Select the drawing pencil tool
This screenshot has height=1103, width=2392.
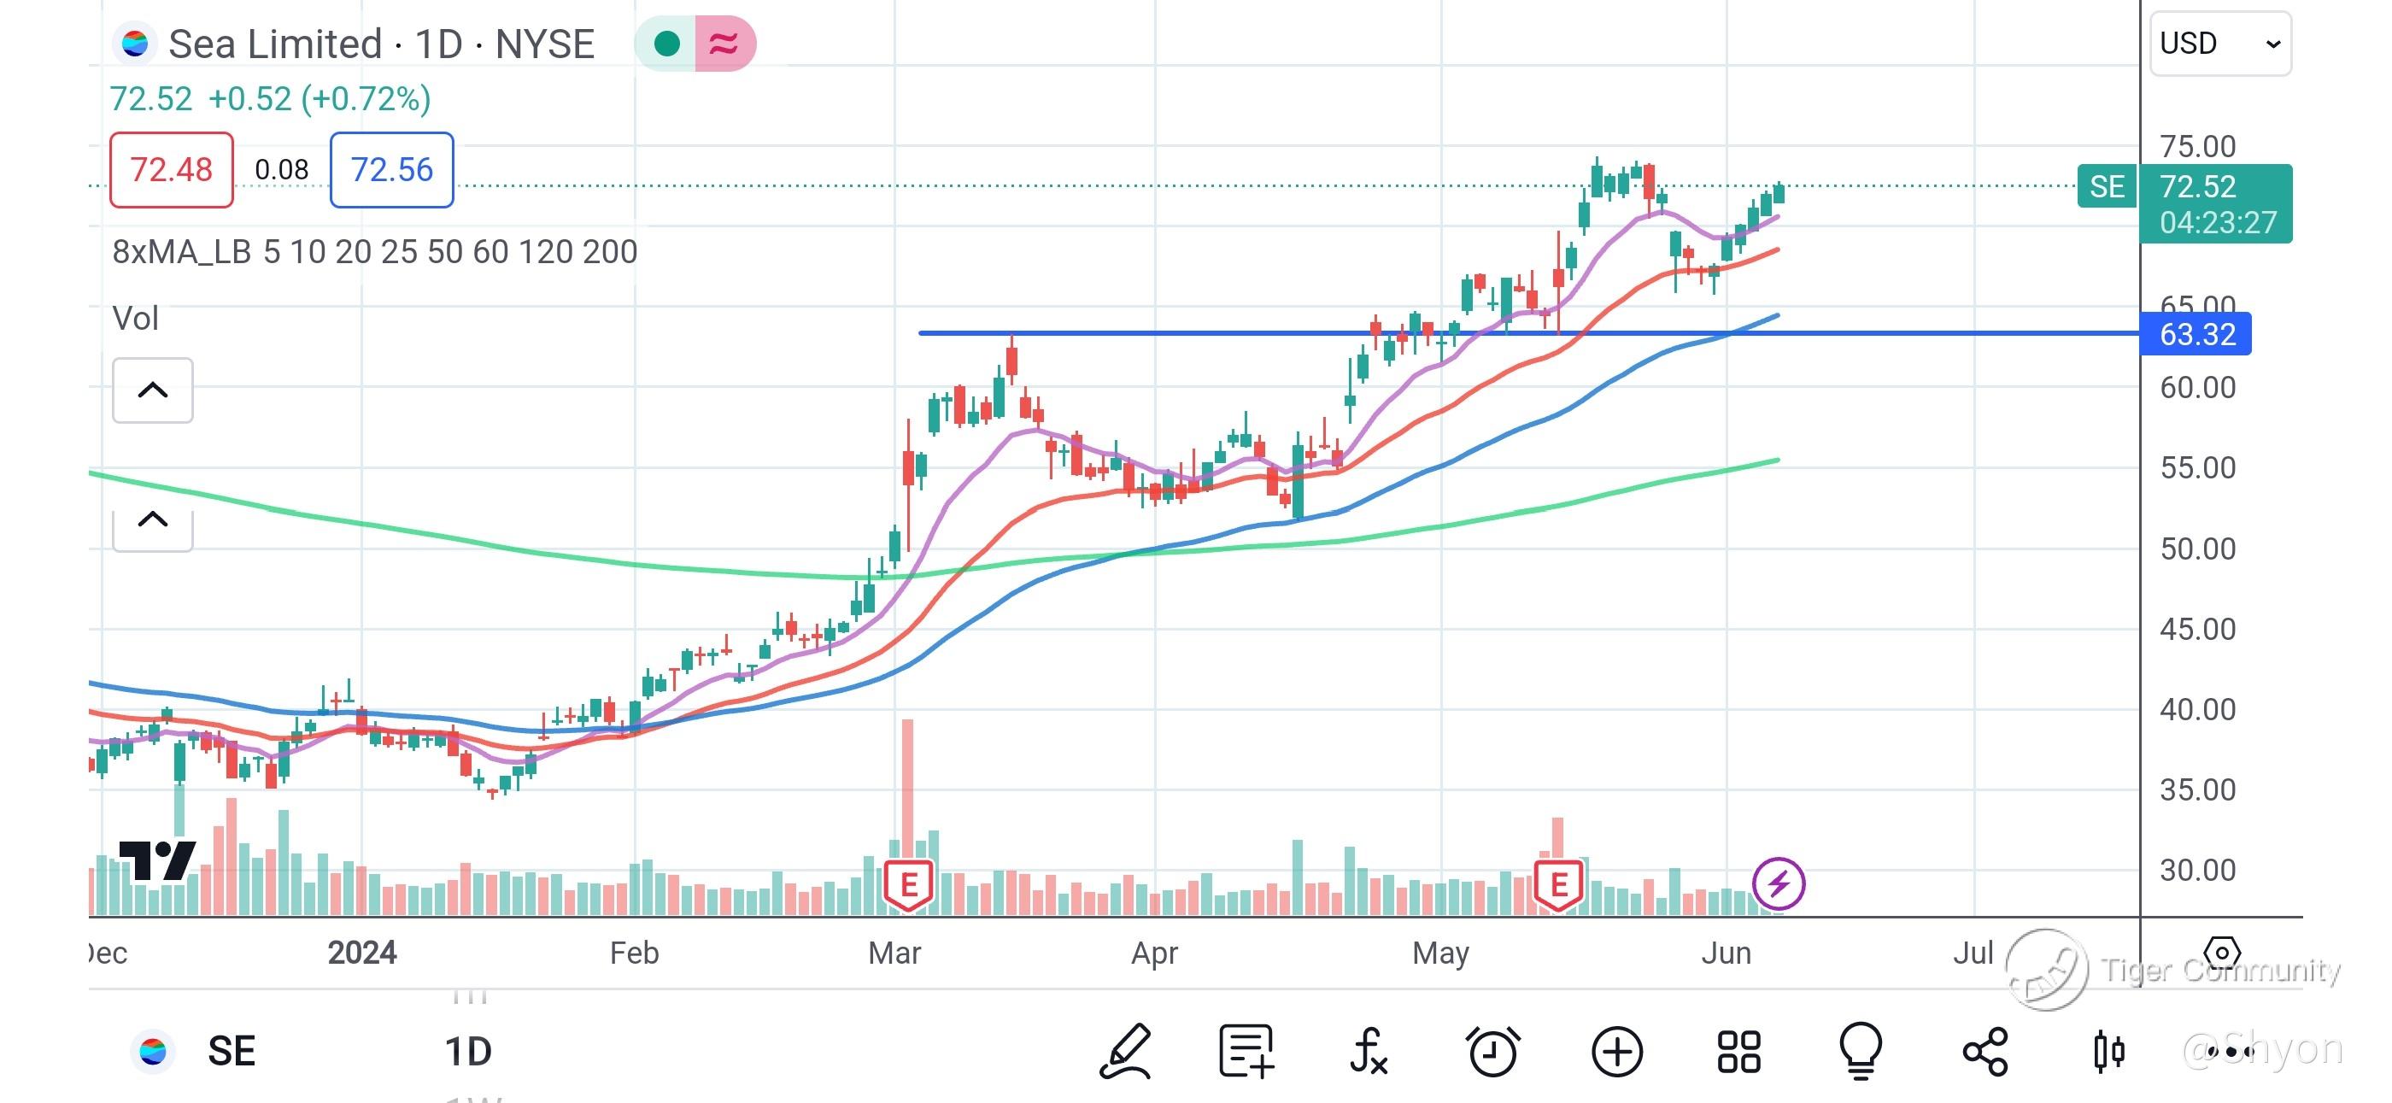tap(1126, 1052)
